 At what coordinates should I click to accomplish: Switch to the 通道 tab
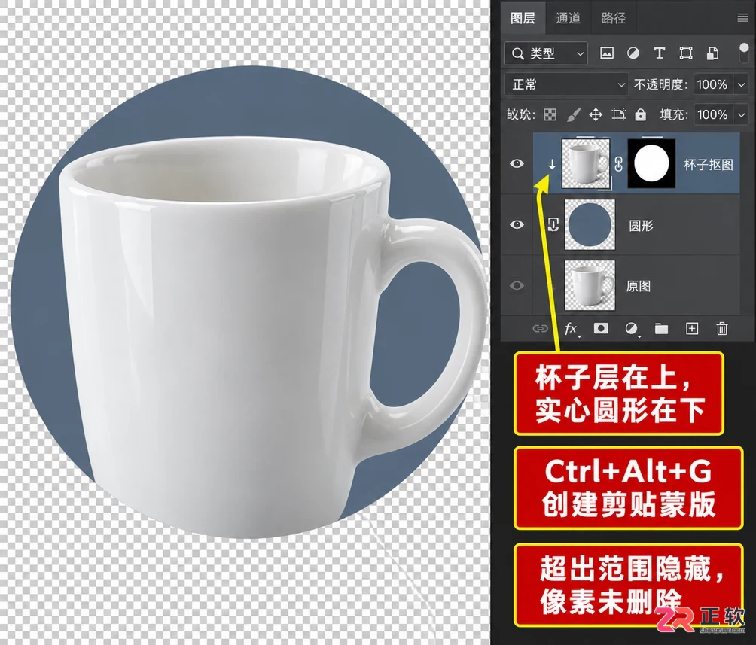568,18
